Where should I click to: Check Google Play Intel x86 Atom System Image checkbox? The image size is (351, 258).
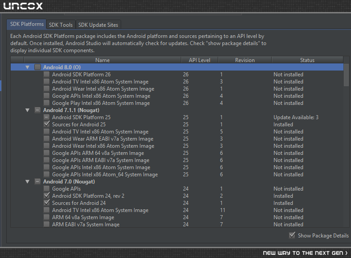[x=47, y=103]
